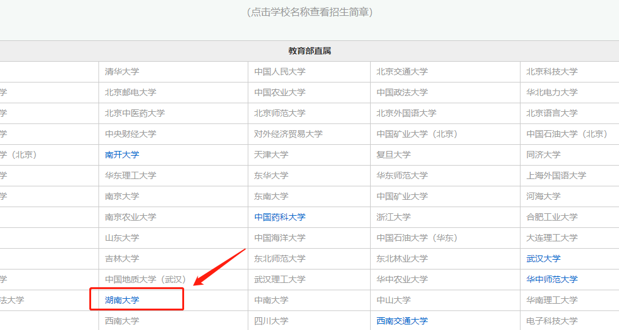Viewport: 619px width, 330px height.
Task: Click the 天津大学 cell
Action: click(271, 155)
